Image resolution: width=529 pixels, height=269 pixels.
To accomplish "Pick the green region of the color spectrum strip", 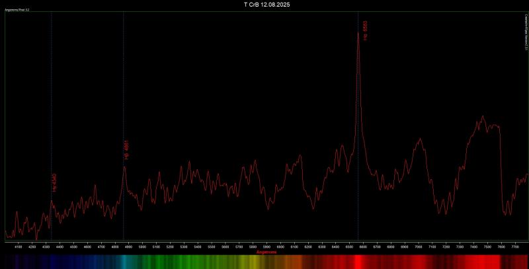I will pyautogui.click(x=172, y=262).
